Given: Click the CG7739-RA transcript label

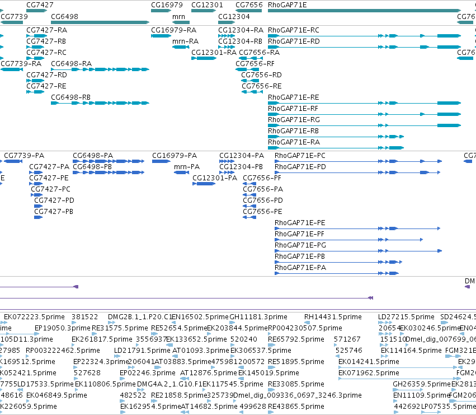Looking at the screenshot, I should (x=21, y=63).
